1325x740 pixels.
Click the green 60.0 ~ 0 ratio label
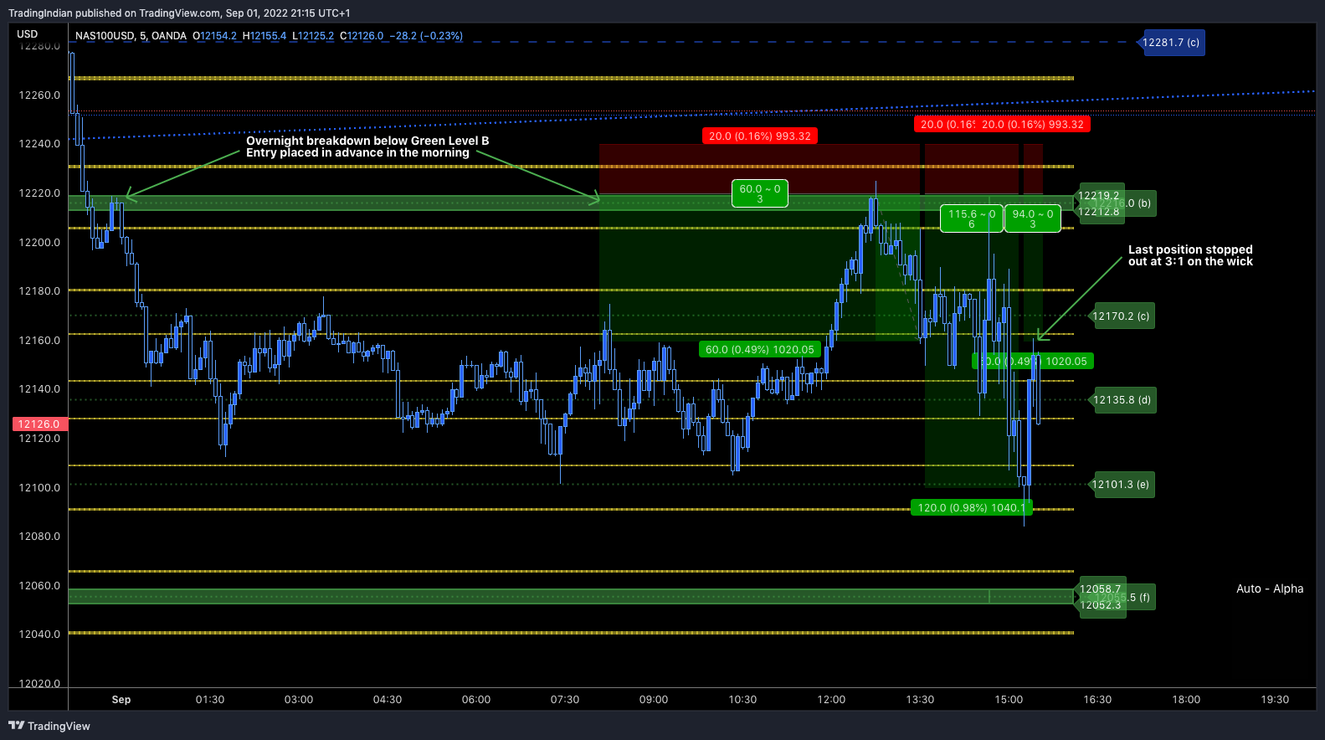tap(760, 193)
